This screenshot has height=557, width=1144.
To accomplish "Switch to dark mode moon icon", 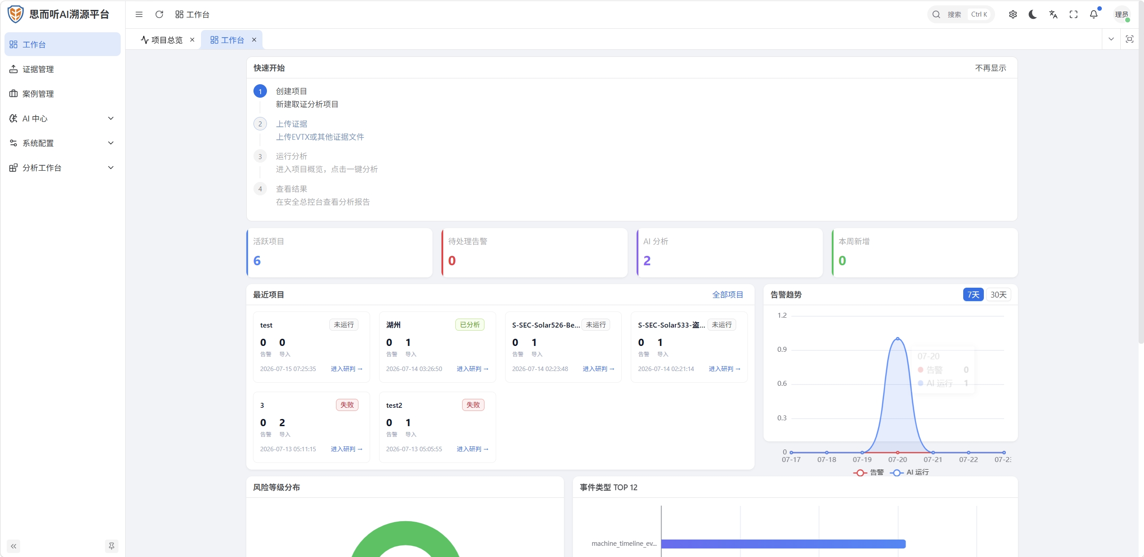I will (1033, 14).
